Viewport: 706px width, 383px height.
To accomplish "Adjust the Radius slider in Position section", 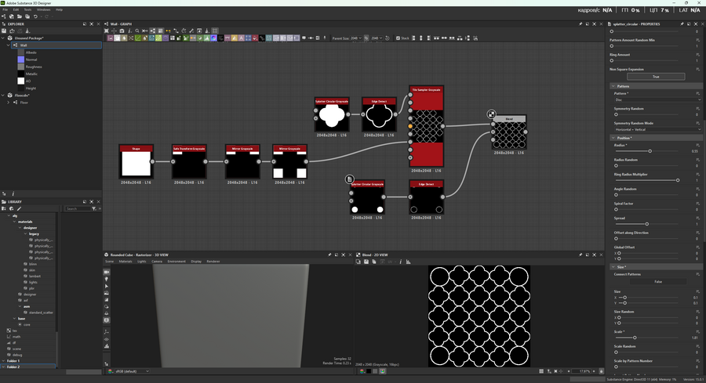I will click(x=650, y=151).
